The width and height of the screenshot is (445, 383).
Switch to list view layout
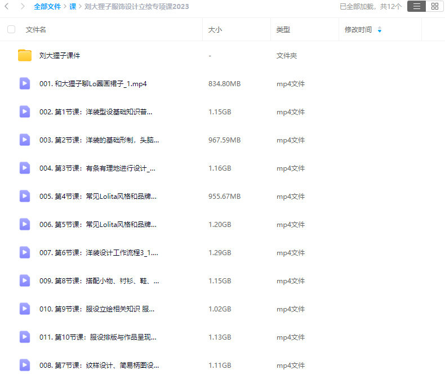[416, 7]
